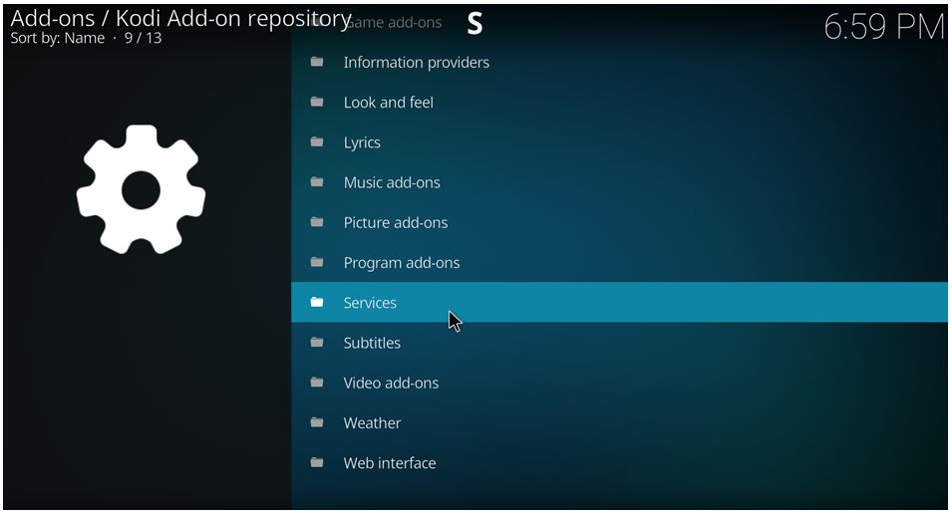The height and width of the screenshot is (516, 952).
Task: Click folder icon next to Lyrics
Action: click(x=317, y=141)
